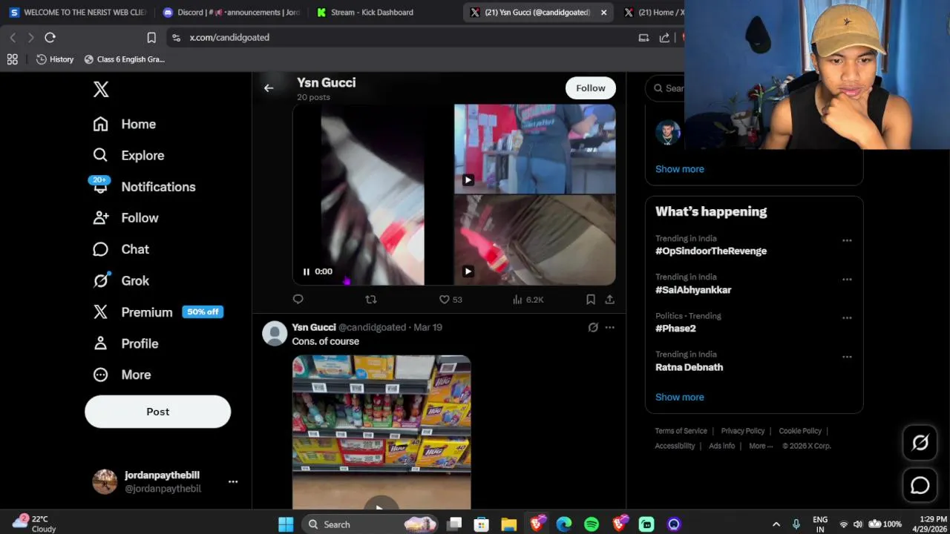Open the Follow sidebar item
This screenshot has width=950, height=534.
point(126,218)
